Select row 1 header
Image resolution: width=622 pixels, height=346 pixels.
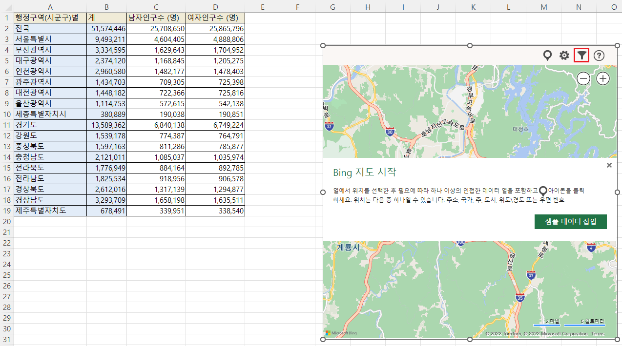click(7, 18)
